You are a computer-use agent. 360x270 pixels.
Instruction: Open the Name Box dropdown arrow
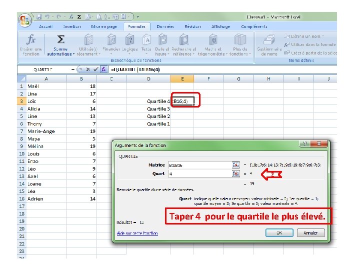(73, 69)
